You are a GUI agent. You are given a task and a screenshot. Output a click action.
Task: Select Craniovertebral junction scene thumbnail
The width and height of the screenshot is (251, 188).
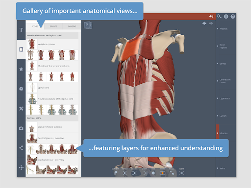[32, 127]
